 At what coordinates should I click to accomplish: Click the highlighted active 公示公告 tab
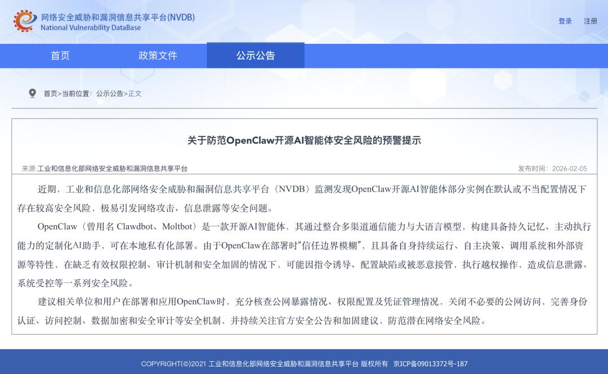pos(255,56)
